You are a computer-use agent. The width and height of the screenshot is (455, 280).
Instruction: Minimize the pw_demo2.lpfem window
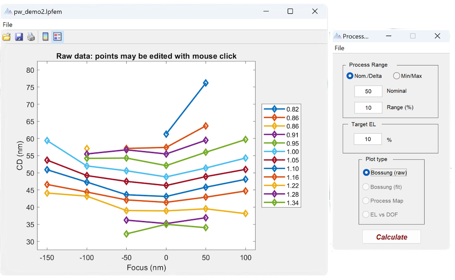[x=266, y=11]
